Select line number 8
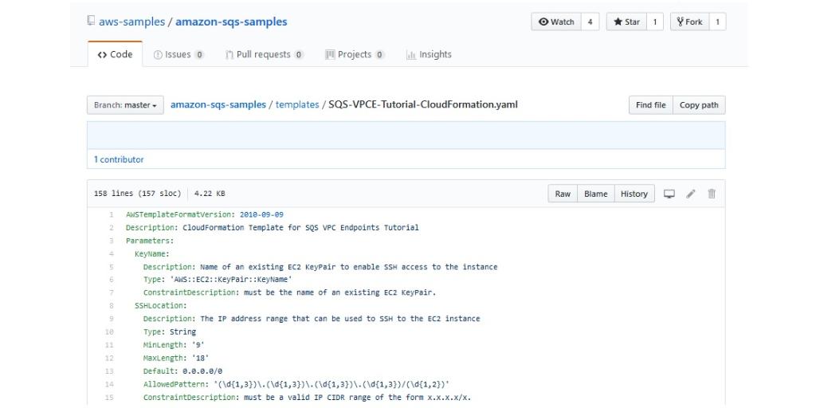This screenshot has height=408, width=816. (111, 305)
